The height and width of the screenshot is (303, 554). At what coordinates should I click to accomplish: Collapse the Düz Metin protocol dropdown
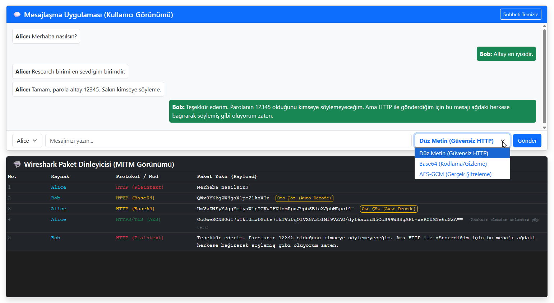coord(462,141)
